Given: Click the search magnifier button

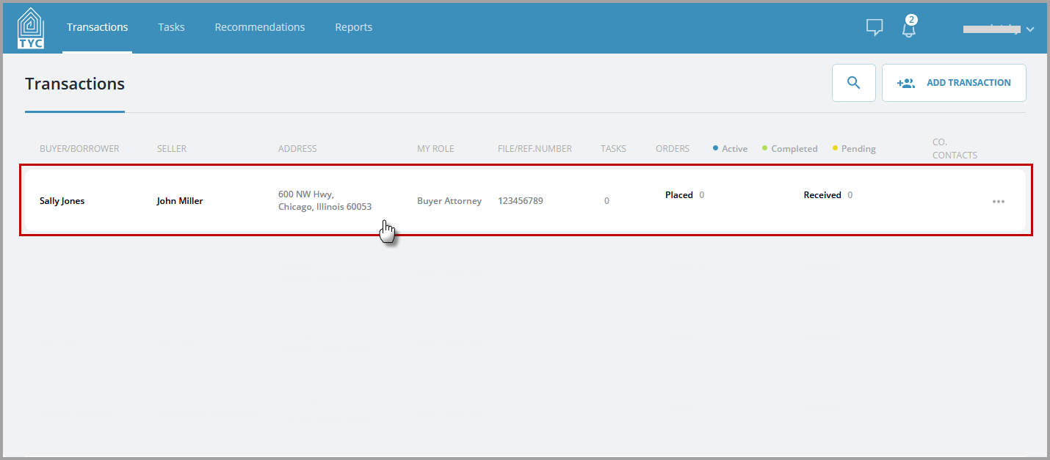Looking at the screenshot, I should coord(853,83).
